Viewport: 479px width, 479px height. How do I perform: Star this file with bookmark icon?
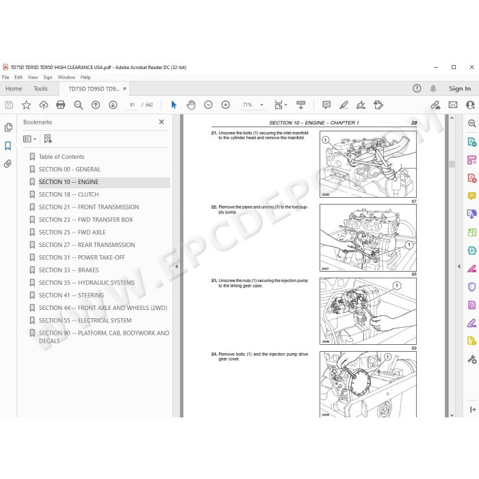click(26, 105)
